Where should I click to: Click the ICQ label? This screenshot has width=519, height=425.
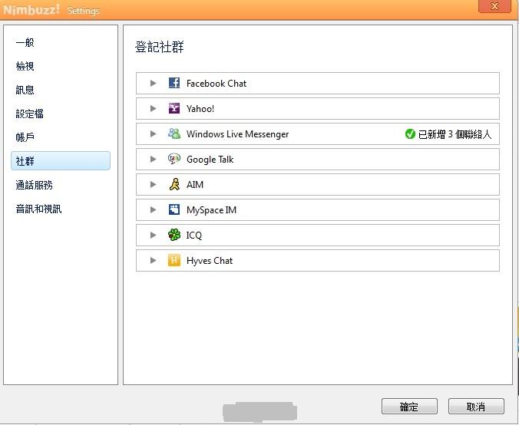click(194, 236)
